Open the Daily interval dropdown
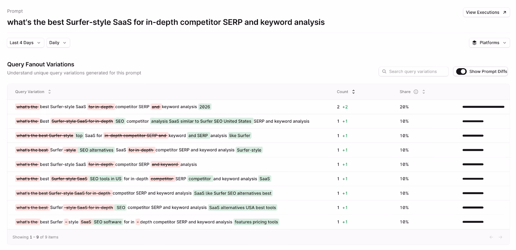Image resolution: width=516 pixels, height=250 pixels. tap(58, 43)
